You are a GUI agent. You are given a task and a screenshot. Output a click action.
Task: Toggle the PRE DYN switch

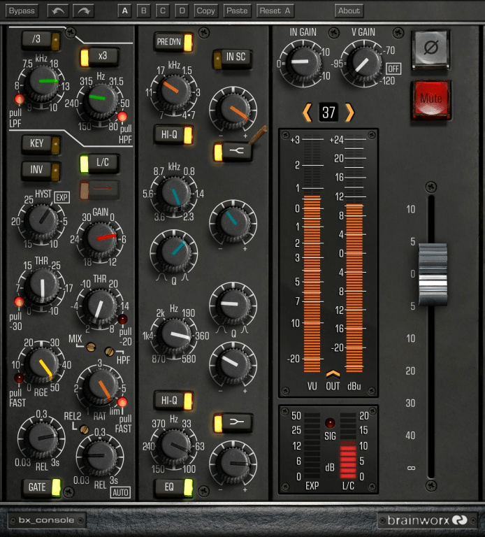coord(173,42)
